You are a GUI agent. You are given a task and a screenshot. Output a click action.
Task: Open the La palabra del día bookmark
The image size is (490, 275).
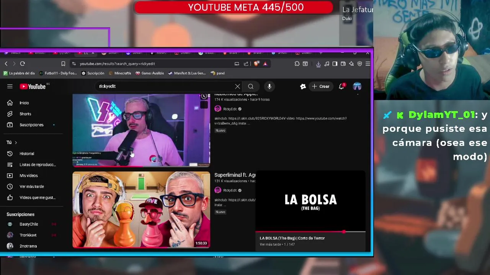tap(19, 73)
